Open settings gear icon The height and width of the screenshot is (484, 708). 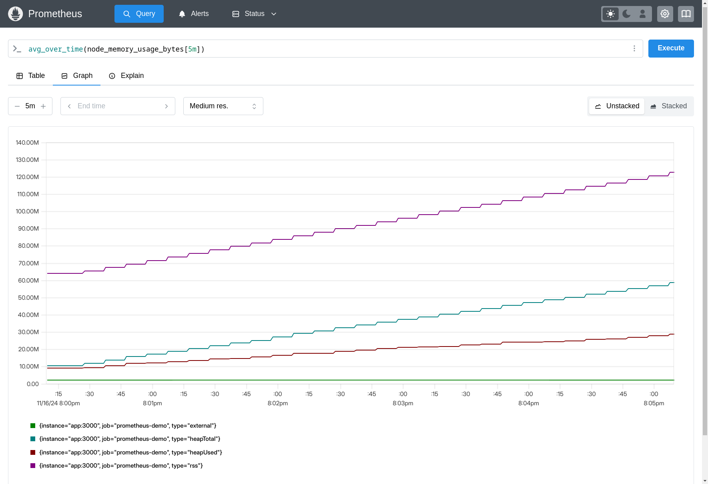(x=665, y=14)
